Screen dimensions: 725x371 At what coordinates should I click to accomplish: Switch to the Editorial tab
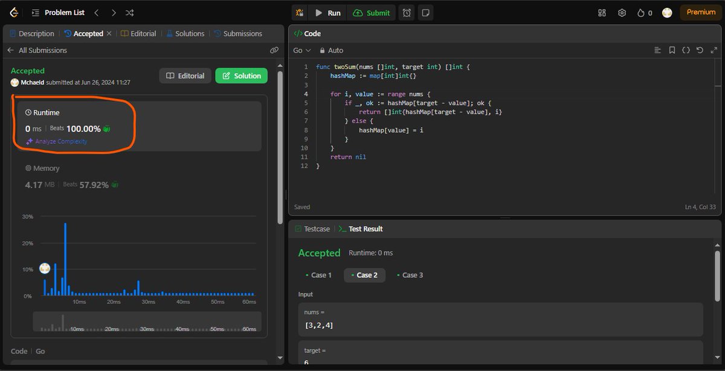(138, 34)
